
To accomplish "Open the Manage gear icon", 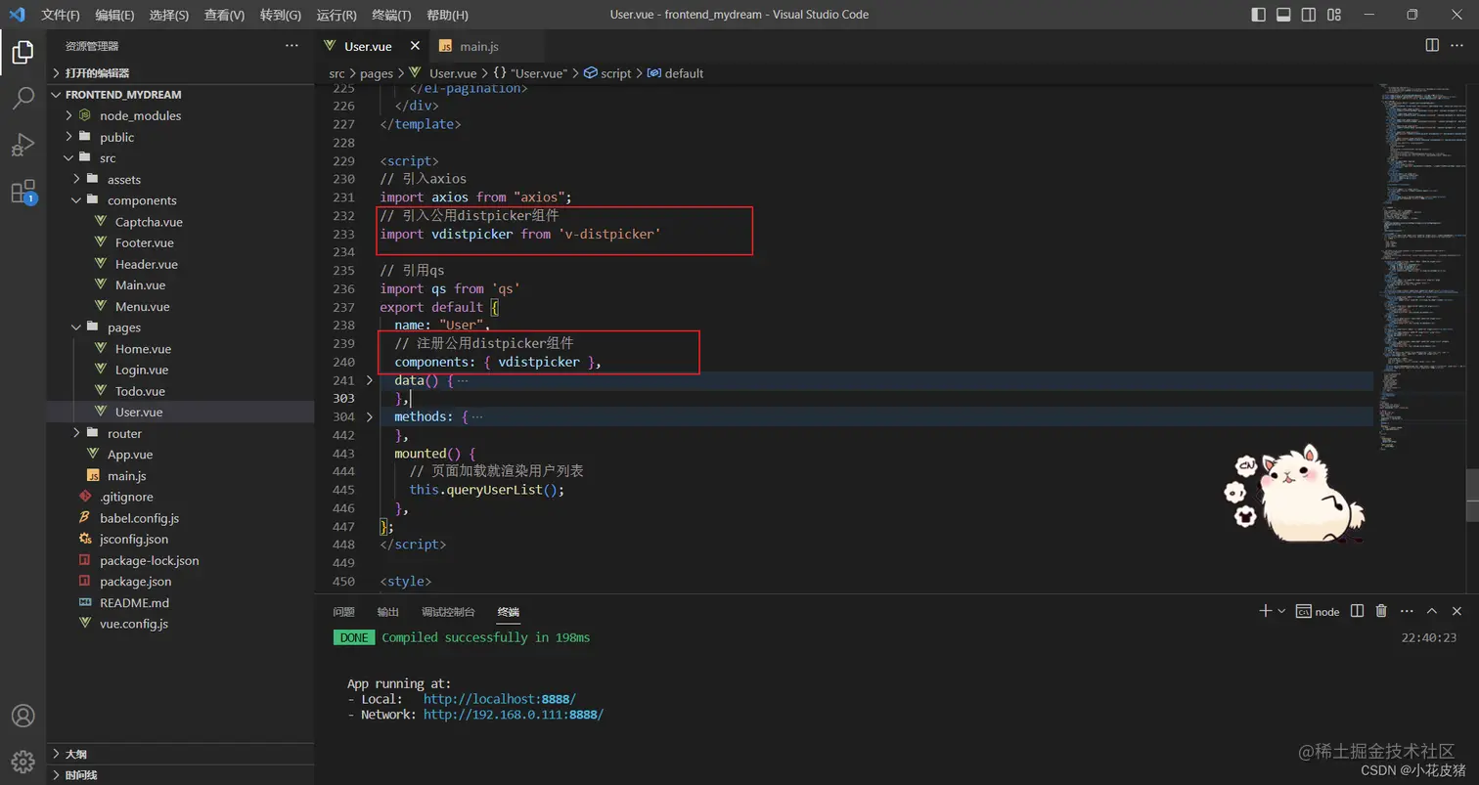I will (x=22, y=761).
